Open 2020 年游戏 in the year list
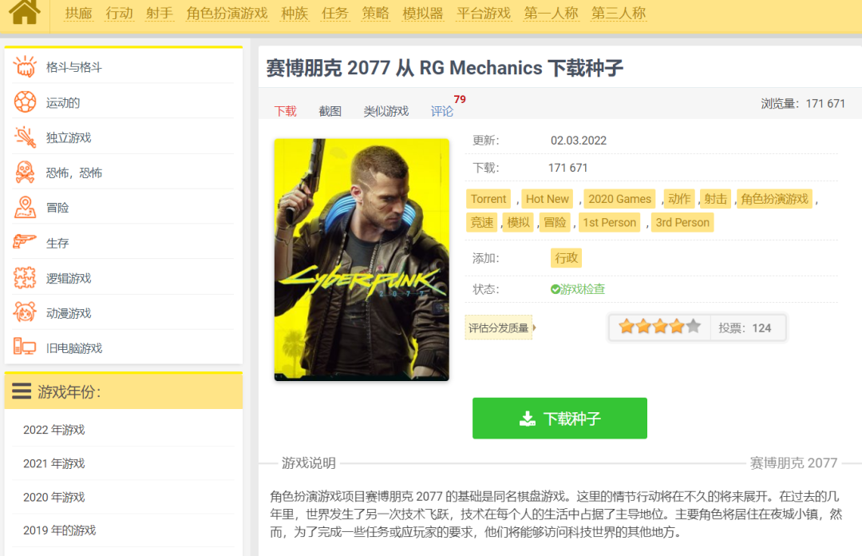Screen dimensions: 862x556 click(x=54, y=497)
